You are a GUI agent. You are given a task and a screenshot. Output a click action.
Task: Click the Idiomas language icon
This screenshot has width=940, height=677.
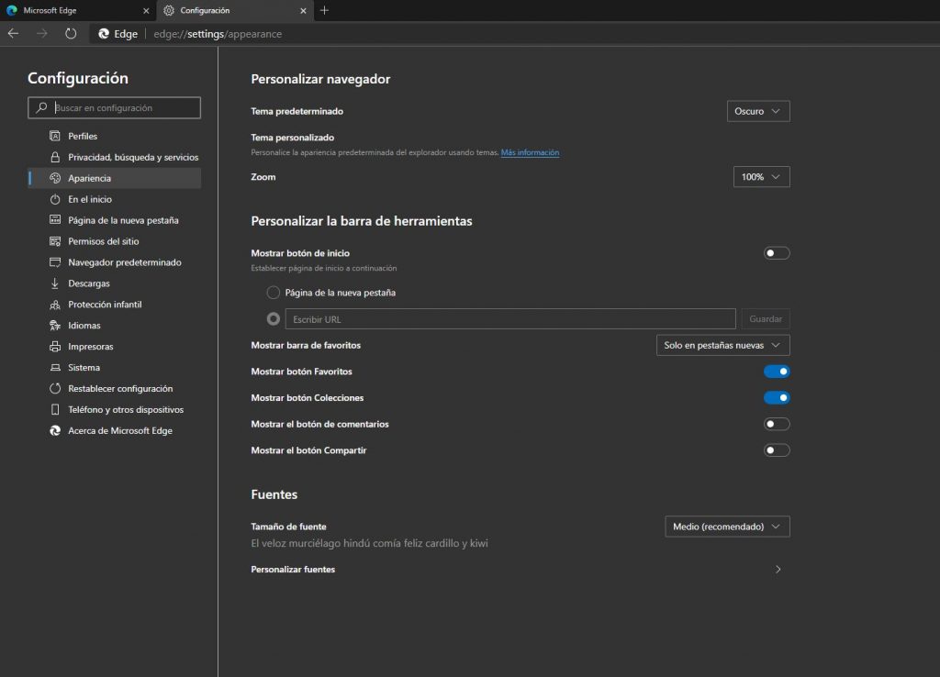coord(55,326)
